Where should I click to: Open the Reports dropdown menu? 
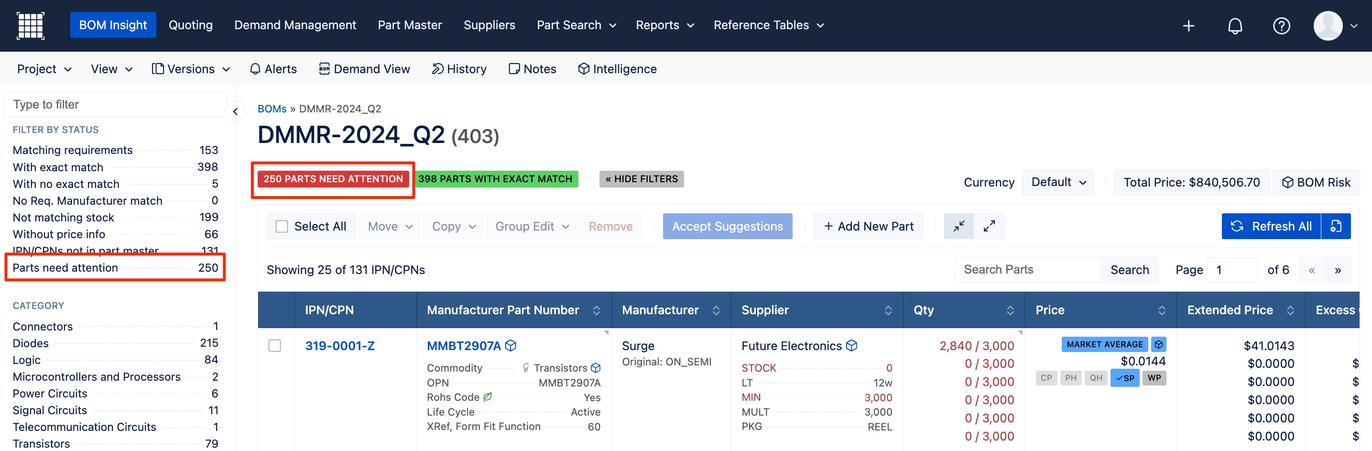664,25
